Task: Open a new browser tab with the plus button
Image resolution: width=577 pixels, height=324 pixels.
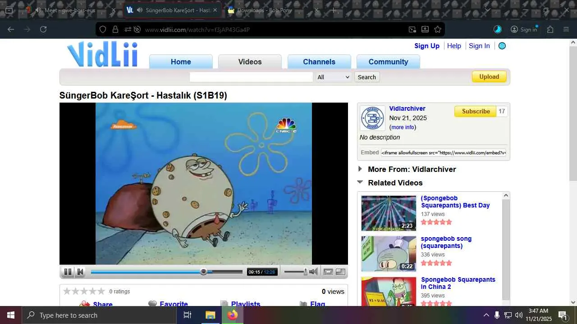Action: (333, 10)
